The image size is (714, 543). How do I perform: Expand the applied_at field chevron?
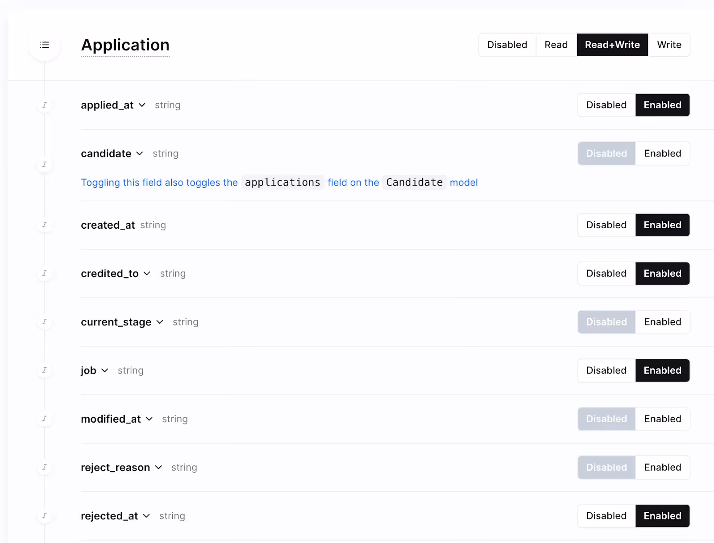click(142, 105)
